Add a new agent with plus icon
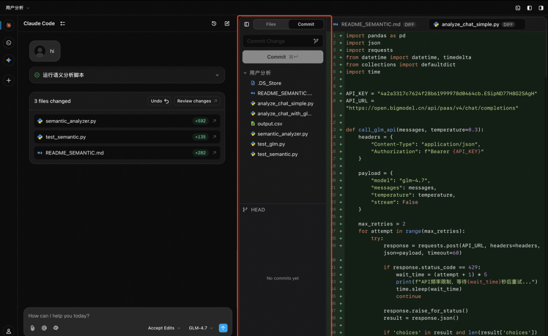Screen dimensions: 548x336 pyautogui.click(x=9, y=81)
